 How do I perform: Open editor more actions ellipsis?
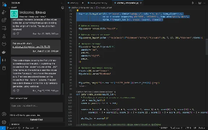tap(204, 3)
